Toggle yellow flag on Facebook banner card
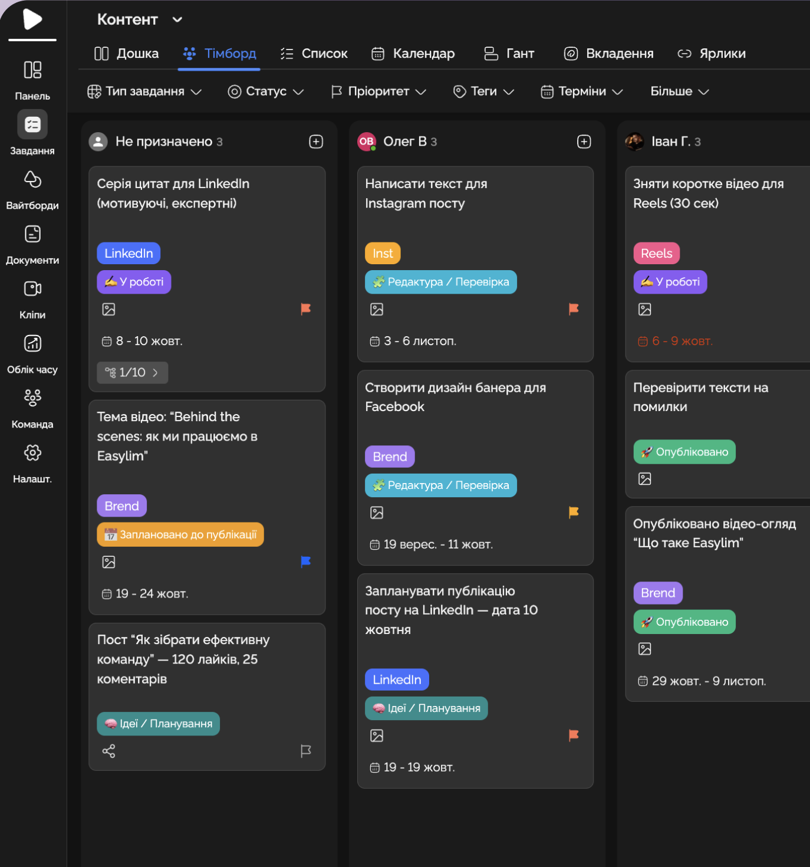Screen dimensions: 810x867 [x=573, y=513]
